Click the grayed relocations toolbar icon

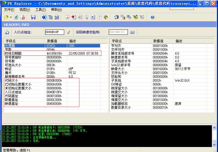pos(80,17)
